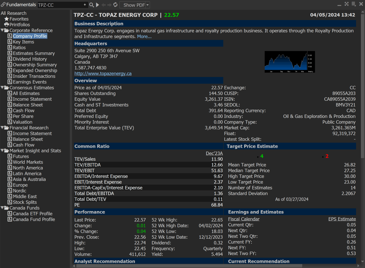The image size is (365, 268).
Task: Open Expanded Ownership report
Action: 35,71
